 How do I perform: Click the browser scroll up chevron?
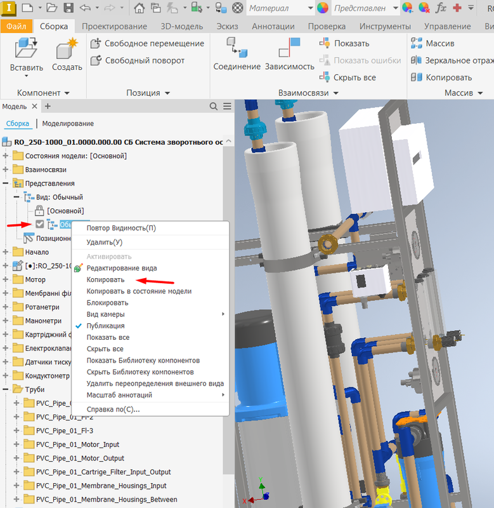click(228, 141)
